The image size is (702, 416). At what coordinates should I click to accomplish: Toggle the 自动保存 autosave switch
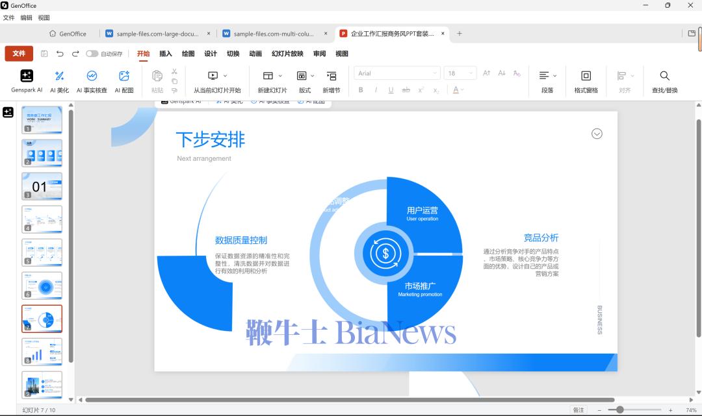92,54
